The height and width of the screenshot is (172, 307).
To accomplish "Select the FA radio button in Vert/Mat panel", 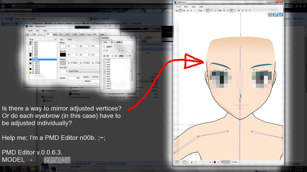I will click(x=127, y=56).
